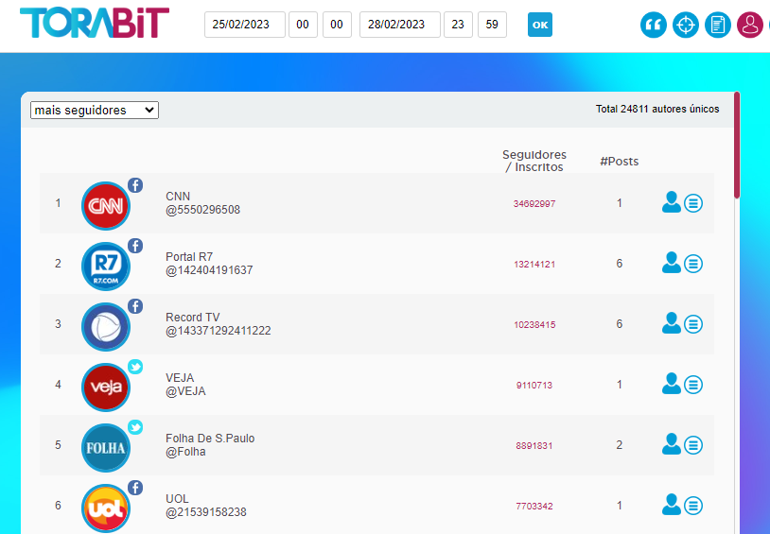The image size is (770, 534).
Task: View author profile for Portal R7 row
Action: click(x=672, y=263)
